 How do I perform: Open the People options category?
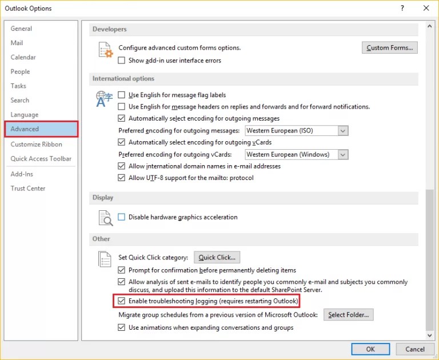click(x=41, y=71)
